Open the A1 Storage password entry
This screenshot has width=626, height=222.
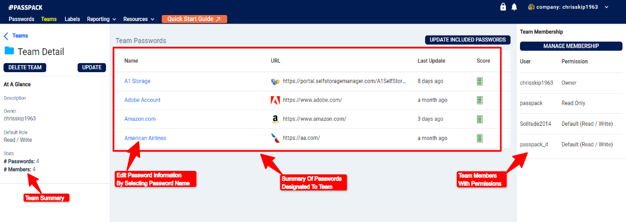(x=137, y=81)
